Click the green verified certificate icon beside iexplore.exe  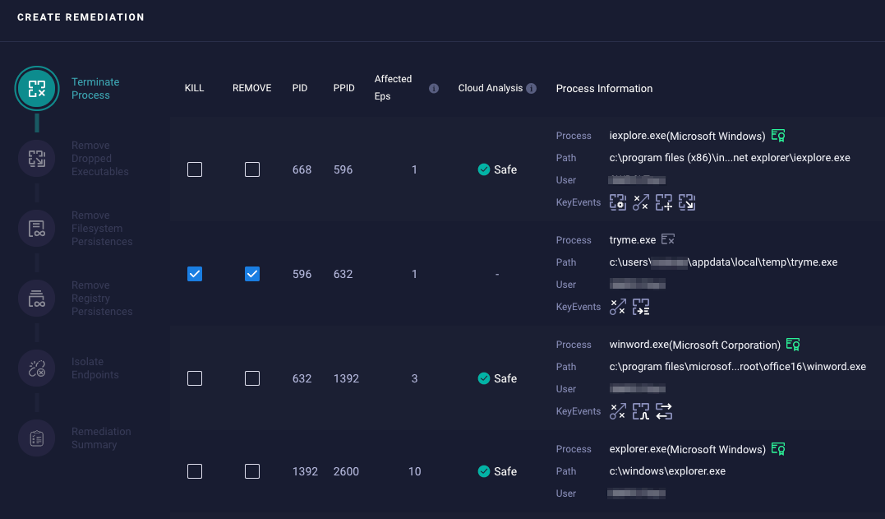click(778, 135)
